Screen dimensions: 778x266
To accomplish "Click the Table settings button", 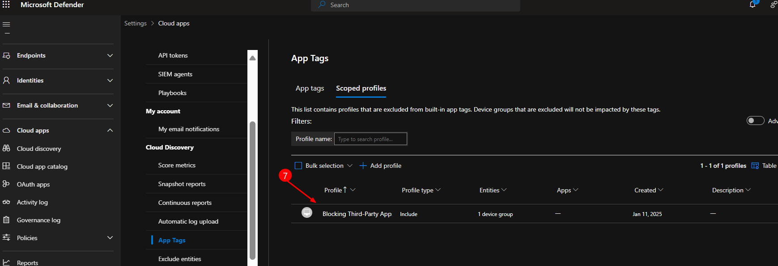I will coord(764,166).
